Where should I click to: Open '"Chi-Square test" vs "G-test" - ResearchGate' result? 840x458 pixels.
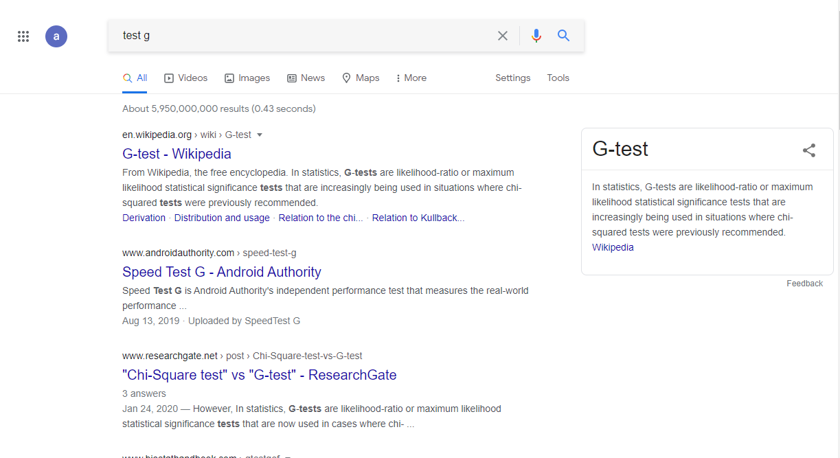[x=260, y=375]
